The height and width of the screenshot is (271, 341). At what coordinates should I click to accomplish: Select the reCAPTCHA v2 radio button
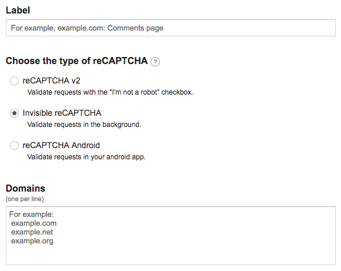[14, 81]
